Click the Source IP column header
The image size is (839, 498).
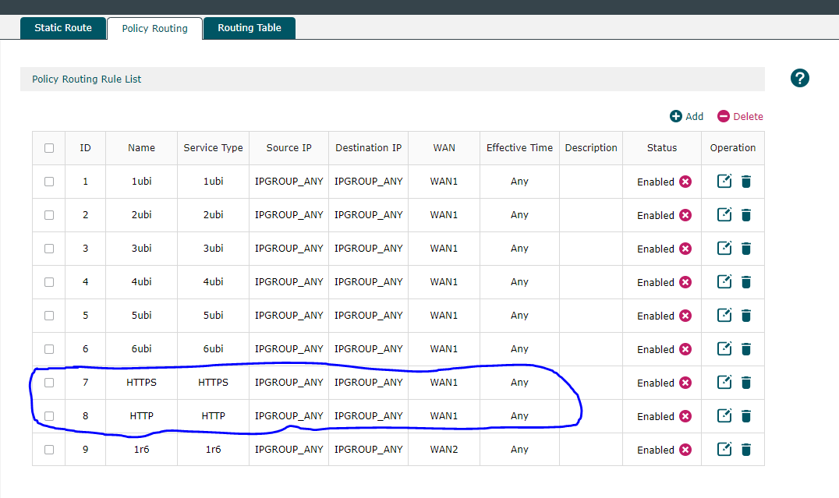click(x=289, y=147)
